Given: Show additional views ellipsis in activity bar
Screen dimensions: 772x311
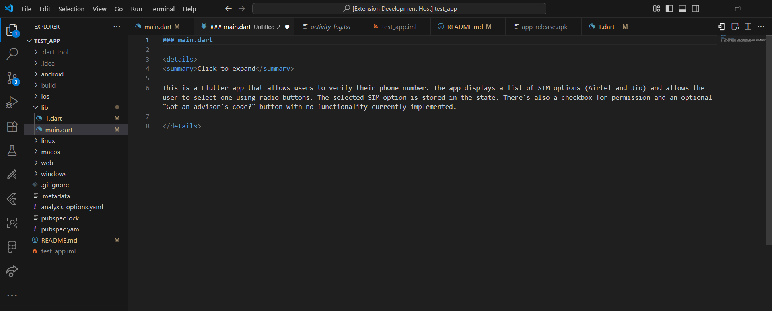Looking at the screenshot, I should [x=12, y=295].
